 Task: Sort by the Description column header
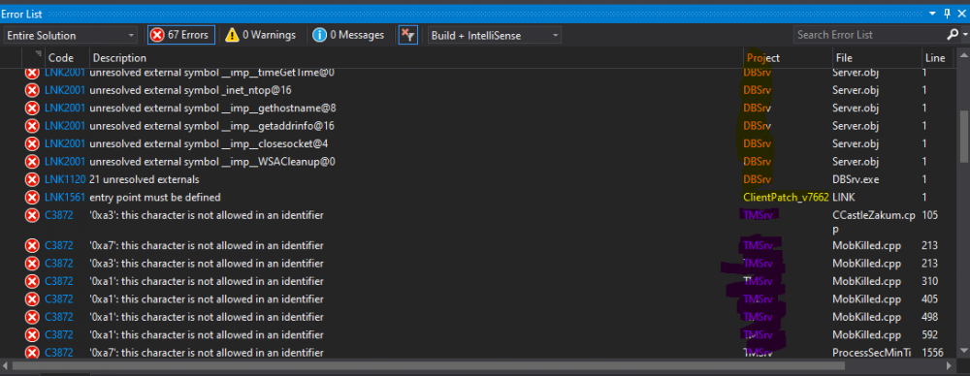coord(119,58)
